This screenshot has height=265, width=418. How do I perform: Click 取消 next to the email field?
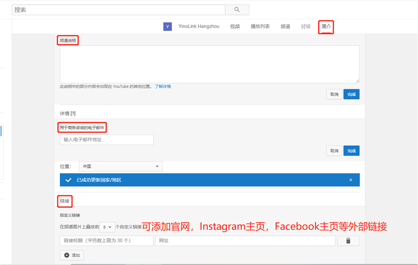click(334, 150)
